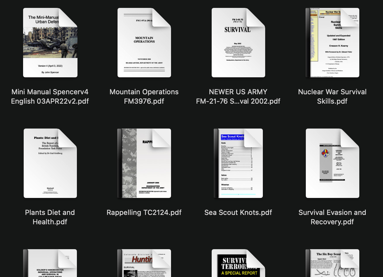Click the 'Plants Diet and Health.pdf' label
The image size is (383, 277).
pyautogui.click(x=50, y=217)
